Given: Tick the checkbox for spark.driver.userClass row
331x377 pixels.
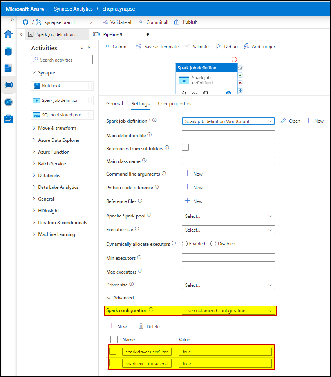Looking at the screenshot, I should coord(113,351).
